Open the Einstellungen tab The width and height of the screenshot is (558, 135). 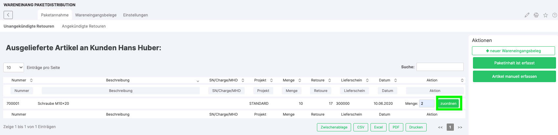(x=135, y=15)
